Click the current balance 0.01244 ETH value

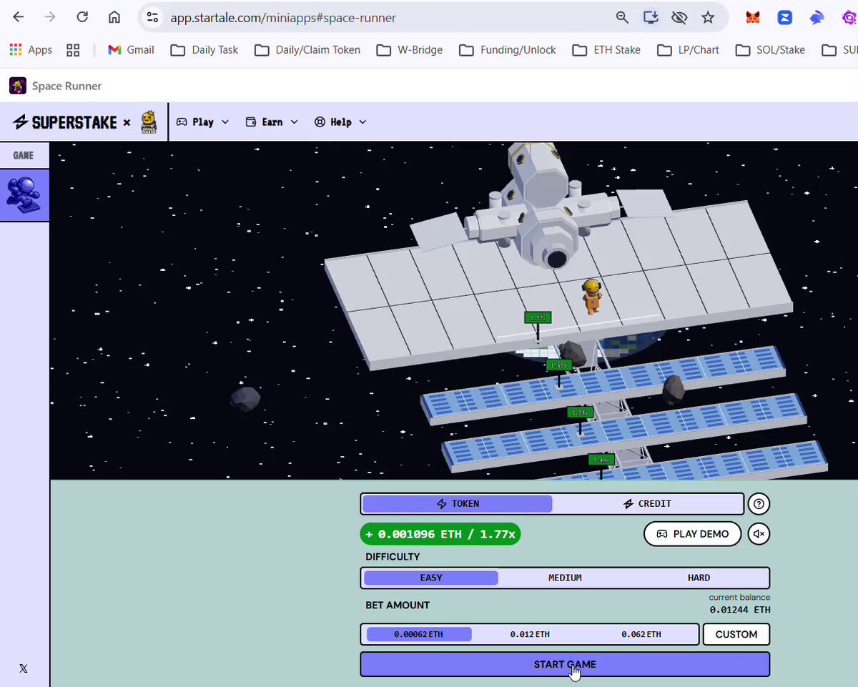740,610
